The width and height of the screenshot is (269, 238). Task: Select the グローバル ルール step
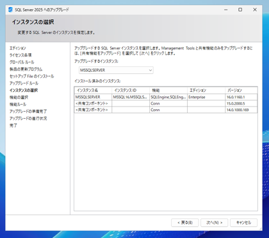point(22,62)
